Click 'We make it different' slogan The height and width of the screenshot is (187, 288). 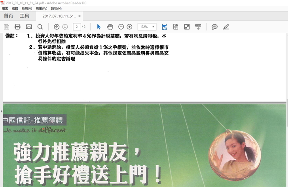coord(34,130)
